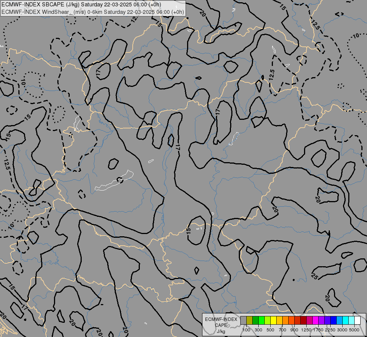Image resolution: width=367 pixels, height=337 pixels.
Task: Select the legend tick label 1750
Action: [x=319, y=330]
